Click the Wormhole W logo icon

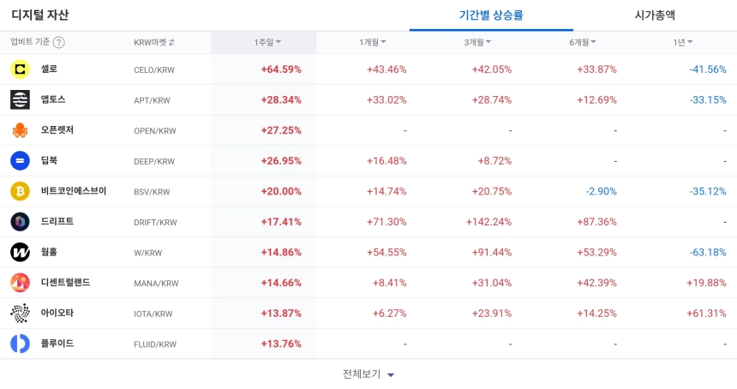20,252
